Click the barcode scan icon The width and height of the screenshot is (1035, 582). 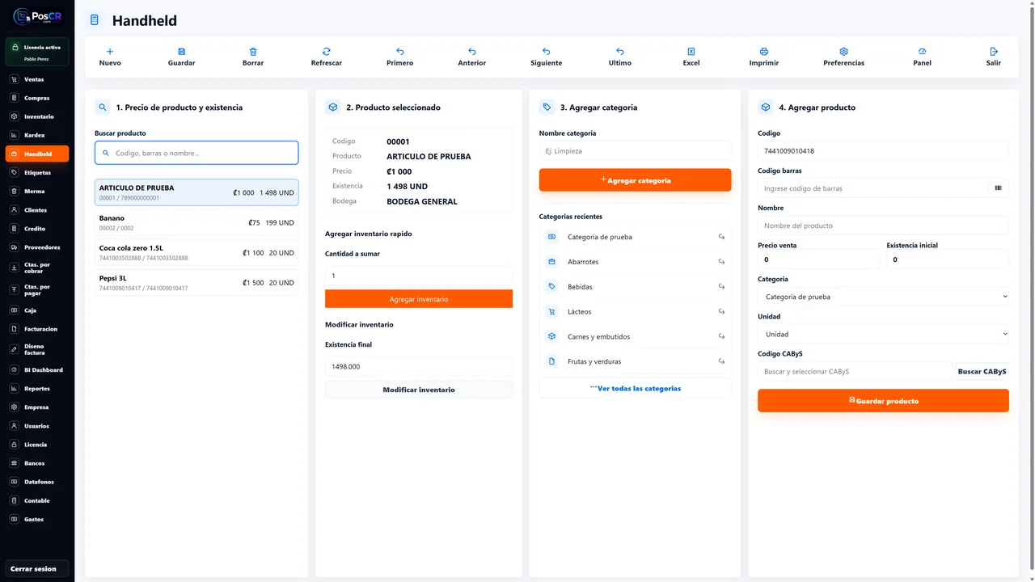(998, 188)
